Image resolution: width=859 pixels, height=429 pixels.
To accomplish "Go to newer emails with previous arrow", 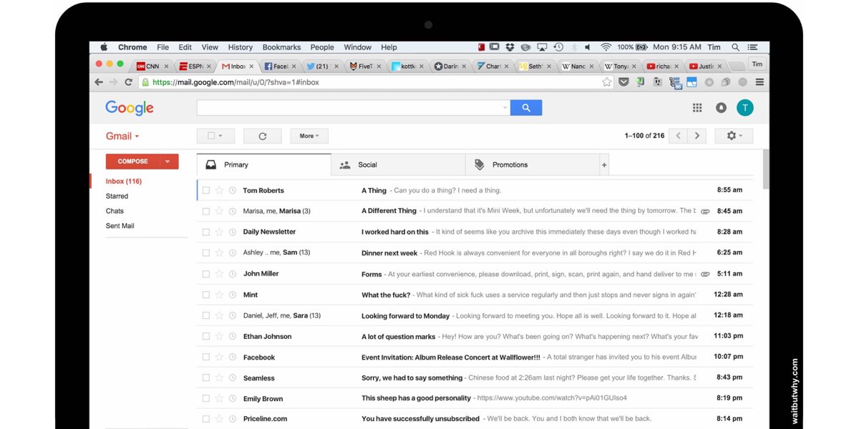I will pyautogui.click(x=678, y=136).
